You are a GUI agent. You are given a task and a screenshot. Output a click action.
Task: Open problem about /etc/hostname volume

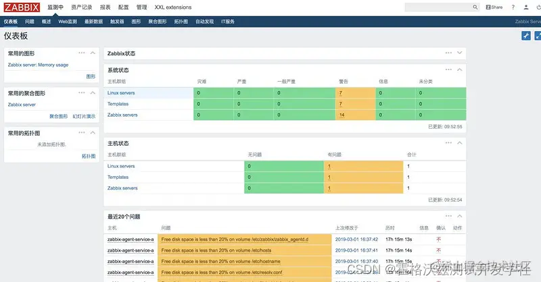pyautogui.click(x=221, y=261)
